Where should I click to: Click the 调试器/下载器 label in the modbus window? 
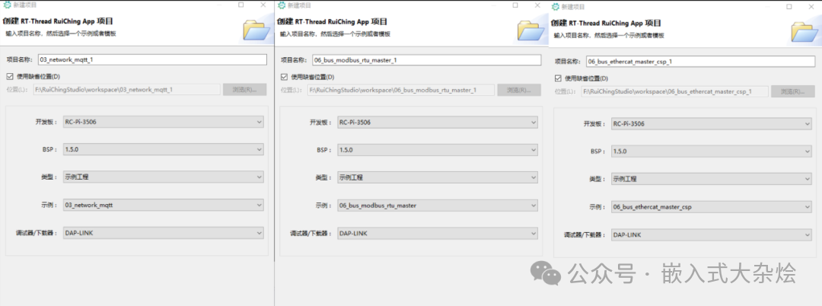(312, 233)
